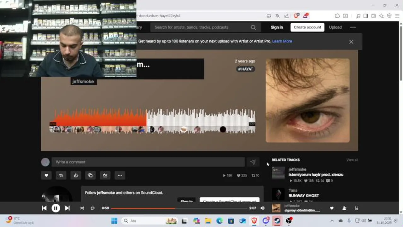Follow the artist from player bar icon
The image size is (403, 227).
344,208
